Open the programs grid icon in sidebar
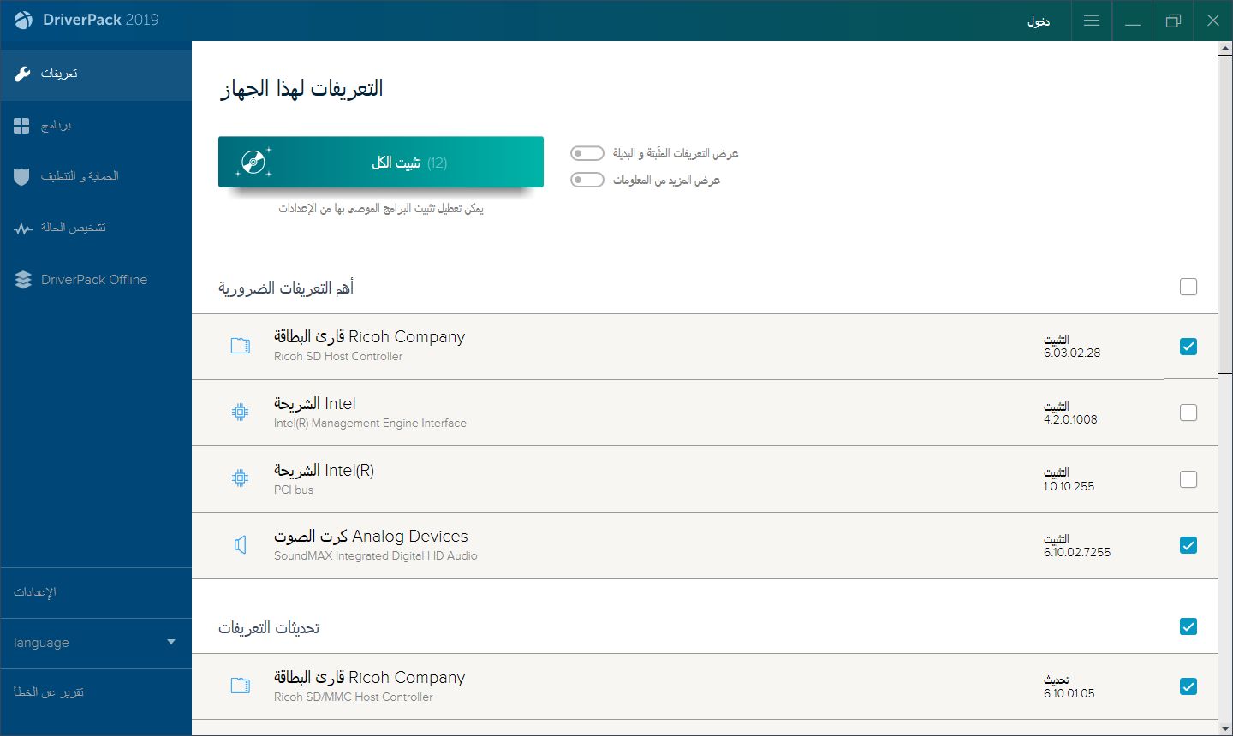Image resolution: width=1233 pixels, height=736 pixels. [x=22, y=126]
